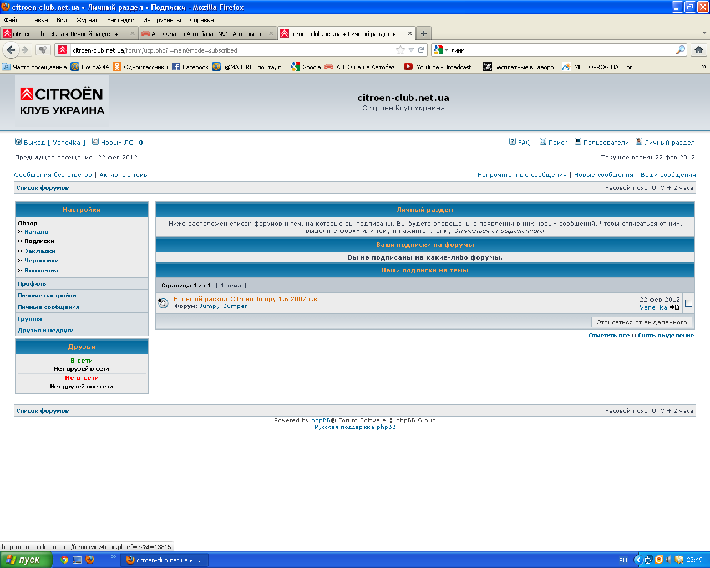Image resolution: width=710 pixels, height=568 pixels.
Task: Click Отписаться от выделенного button
Action: pos(642,322)
